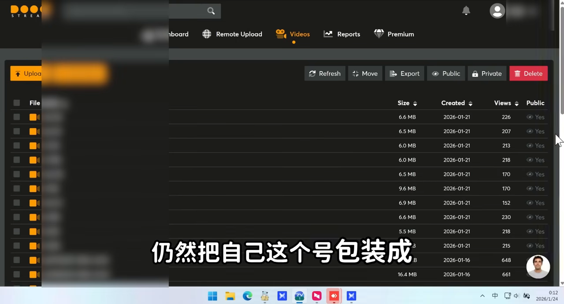Show hidden system tray icons

click(x=482, y=296)
